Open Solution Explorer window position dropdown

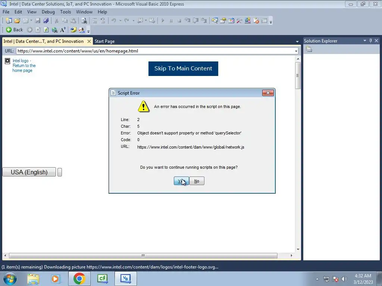click(365, 41)
